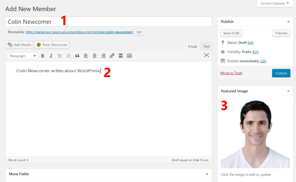Click in the editor content text
Screen dimensions: 296x182
[58, 71]
